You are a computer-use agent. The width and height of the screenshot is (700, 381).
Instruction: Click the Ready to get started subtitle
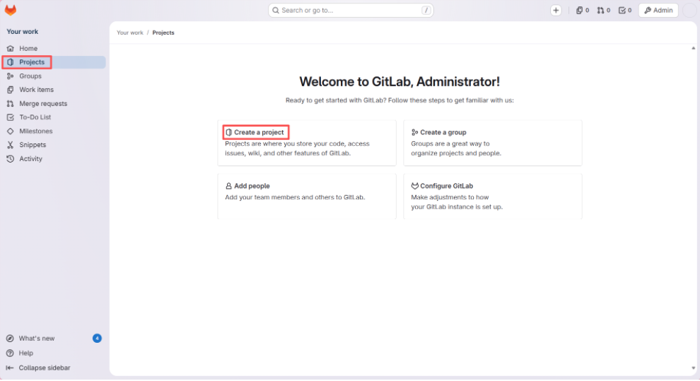point(399,100)
